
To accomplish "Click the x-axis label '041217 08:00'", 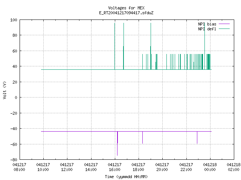I will tap(19, 167).
